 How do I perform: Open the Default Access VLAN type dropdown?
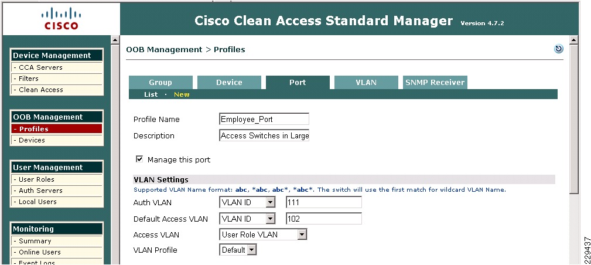[248, 219]
